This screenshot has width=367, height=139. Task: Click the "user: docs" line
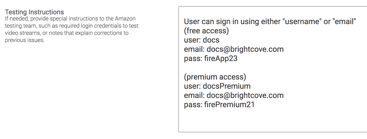(202, 40)
